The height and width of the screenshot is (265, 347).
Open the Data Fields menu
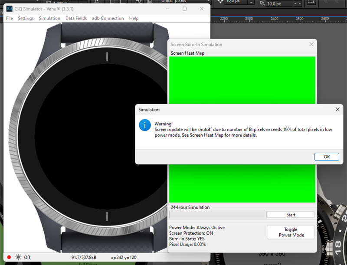76,18
